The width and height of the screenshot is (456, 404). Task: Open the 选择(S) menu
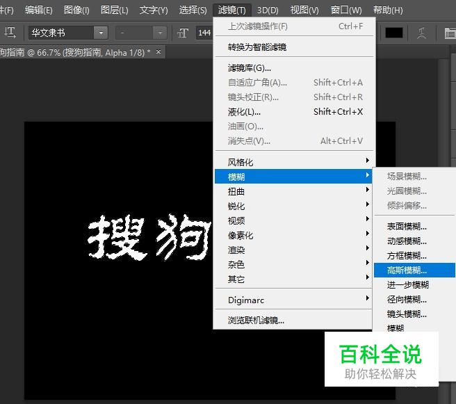(x=193, y=10)
